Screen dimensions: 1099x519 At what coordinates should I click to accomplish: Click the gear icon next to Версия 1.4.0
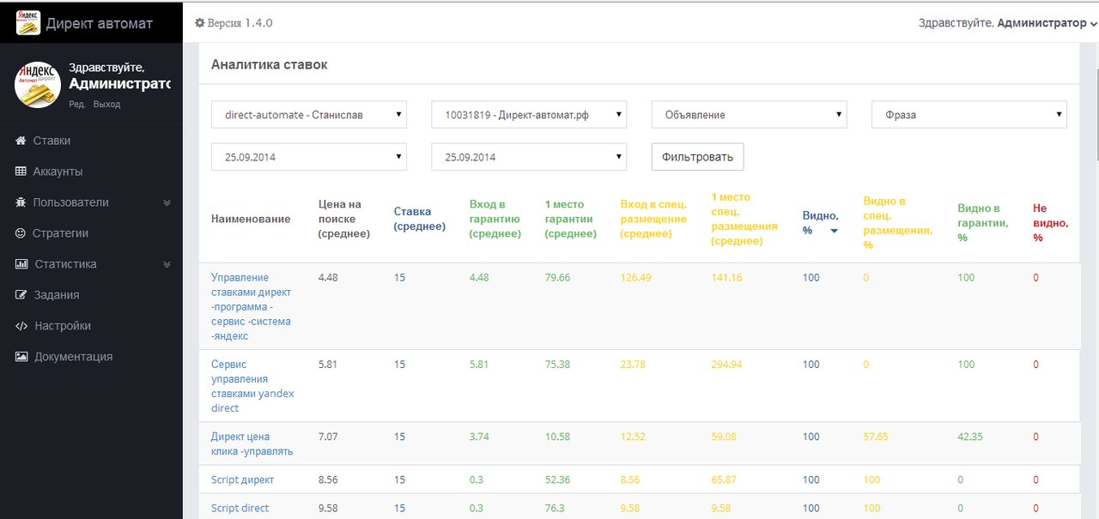[200, 23]
